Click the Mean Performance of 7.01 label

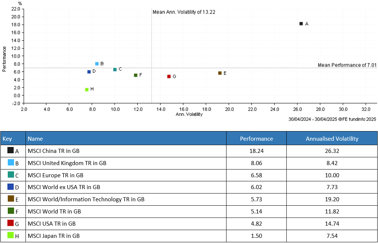click(x=347, y=65)
